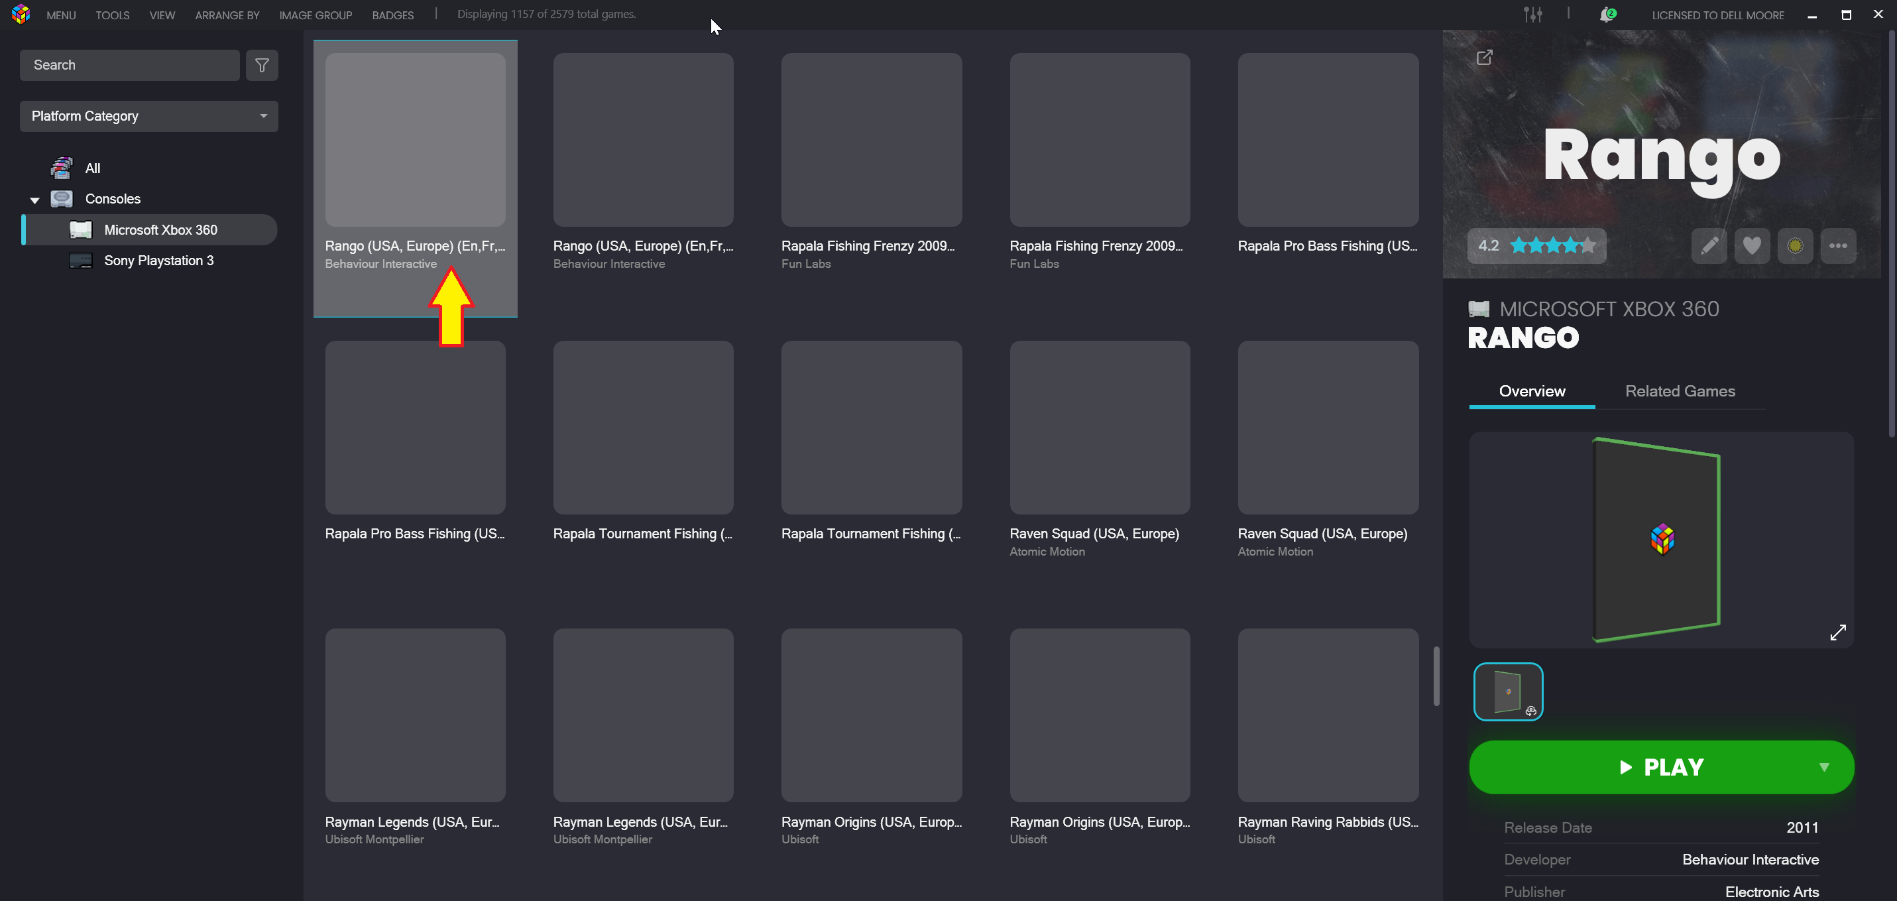Open the notifications bell icon
This screenshot has width=1897, height=901.
coord(1607,15)
